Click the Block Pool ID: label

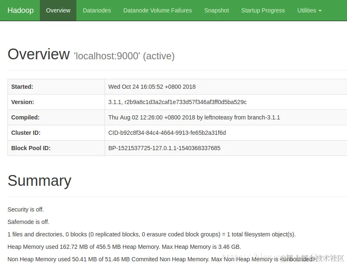pyautogui.click(x=31, y=148)
